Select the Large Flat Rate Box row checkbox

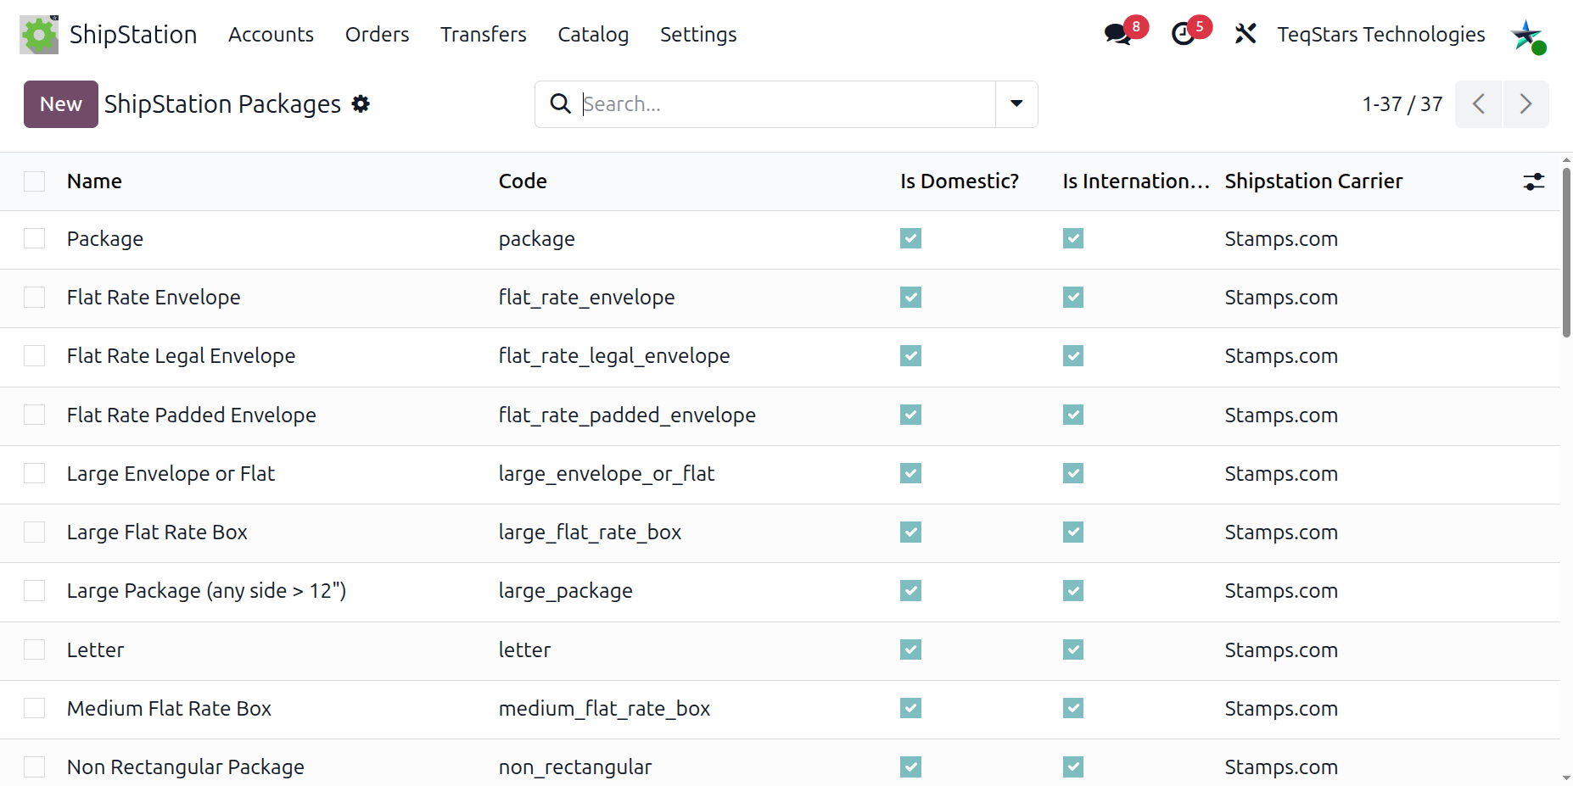point(35,532)
